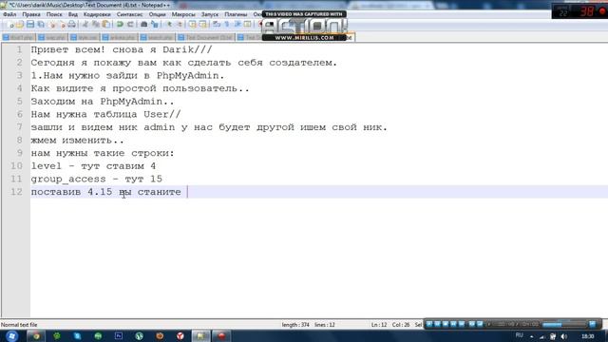Click line 'поставив 4.15 вы станите'
608x342 pixels.
click(105, 192)
